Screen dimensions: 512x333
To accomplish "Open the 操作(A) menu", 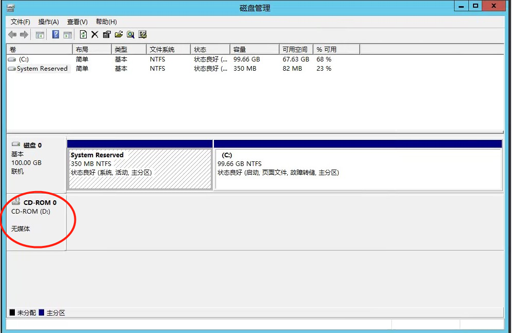I will 48,22.
